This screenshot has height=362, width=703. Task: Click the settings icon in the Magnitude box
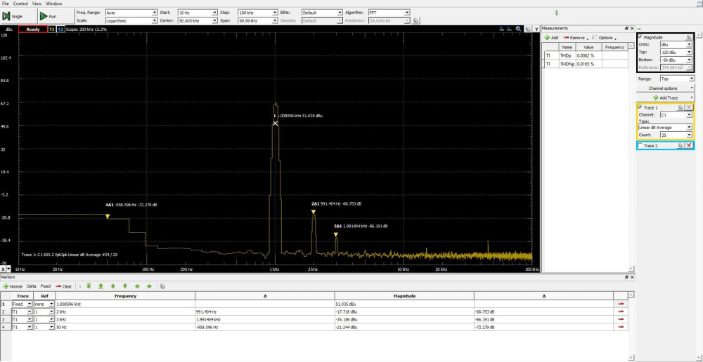(x=689, y=36)
